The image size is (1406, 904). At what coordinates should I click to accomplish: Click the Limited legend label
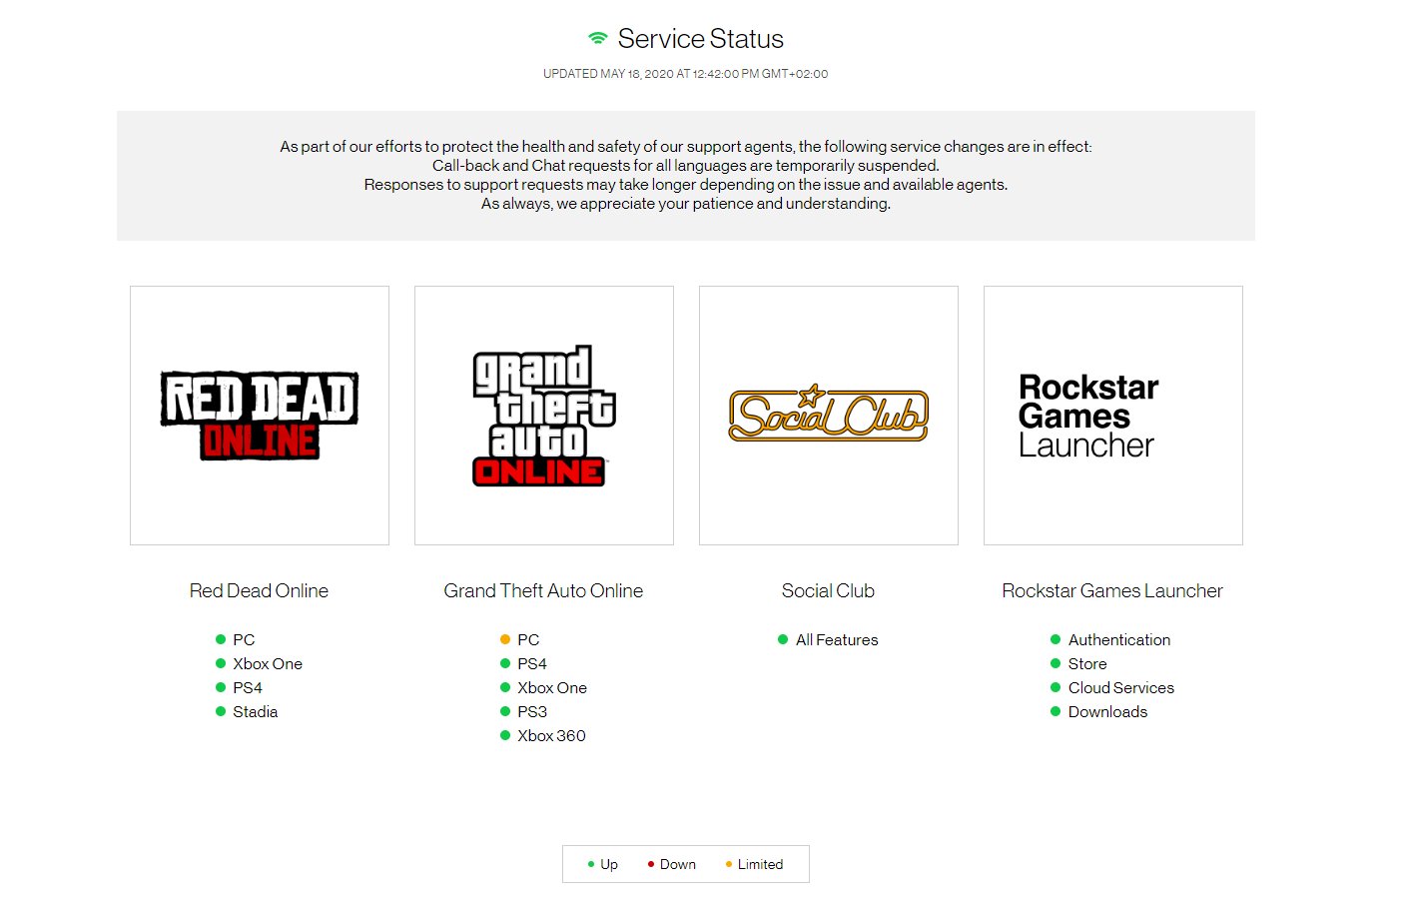click(760, 864)
